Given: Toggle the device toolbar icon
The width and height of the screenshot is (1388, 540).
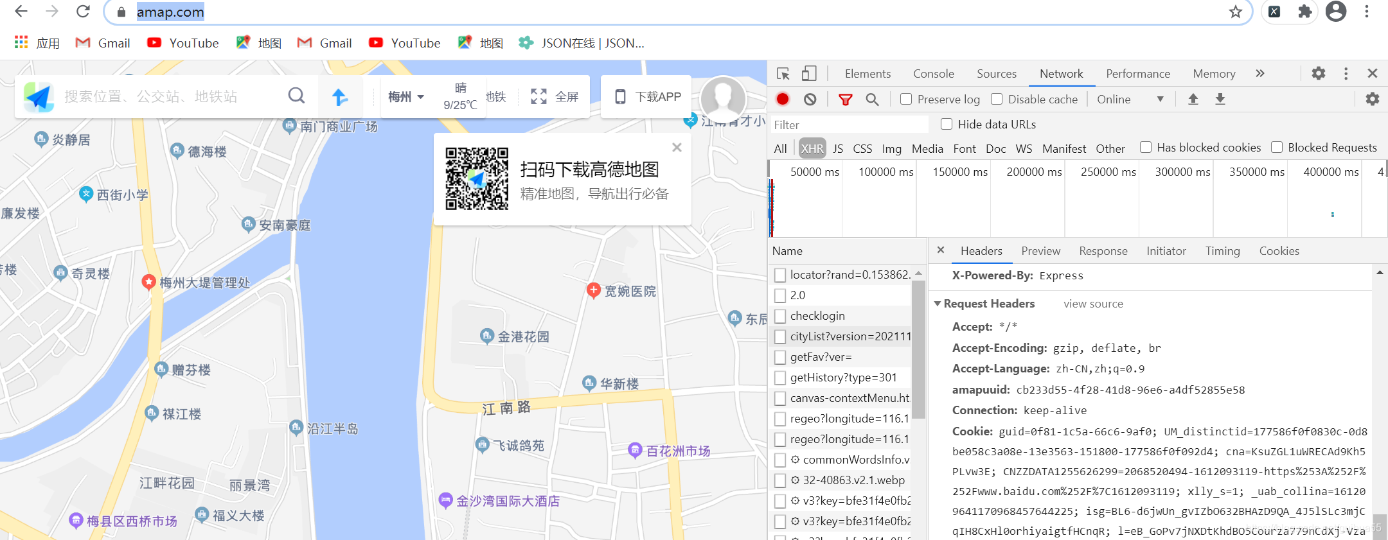Looking at the screenshot, I should pyautogui.click(x=809, y=74).
